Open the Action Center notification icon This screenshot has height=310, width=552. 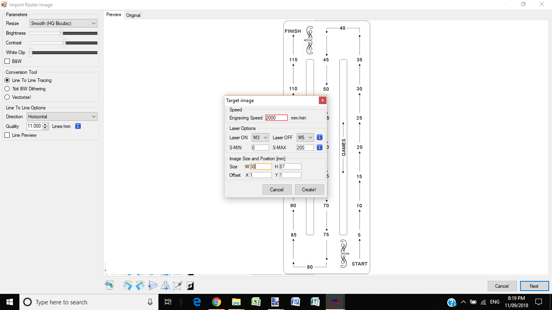coord(538,302)
